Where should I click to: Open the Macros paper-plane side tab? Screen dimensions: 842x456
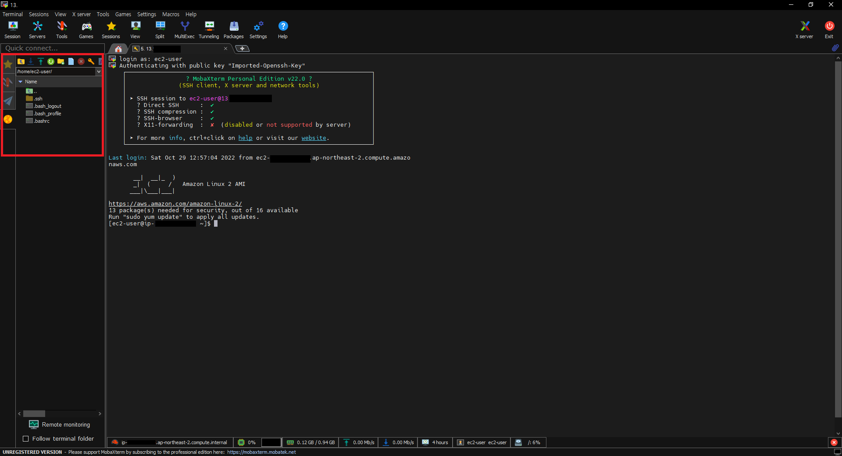pos(8,101)
